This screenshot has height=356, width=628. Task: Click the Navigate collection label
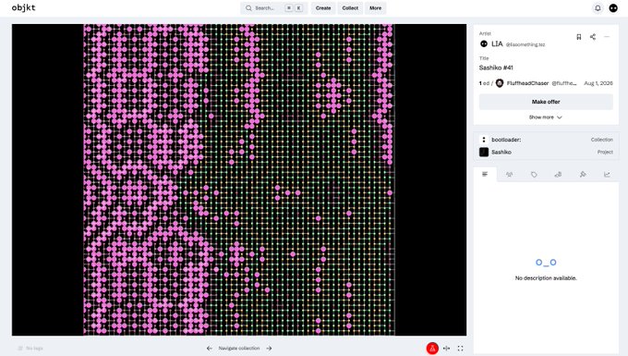[x=239, y=349]
